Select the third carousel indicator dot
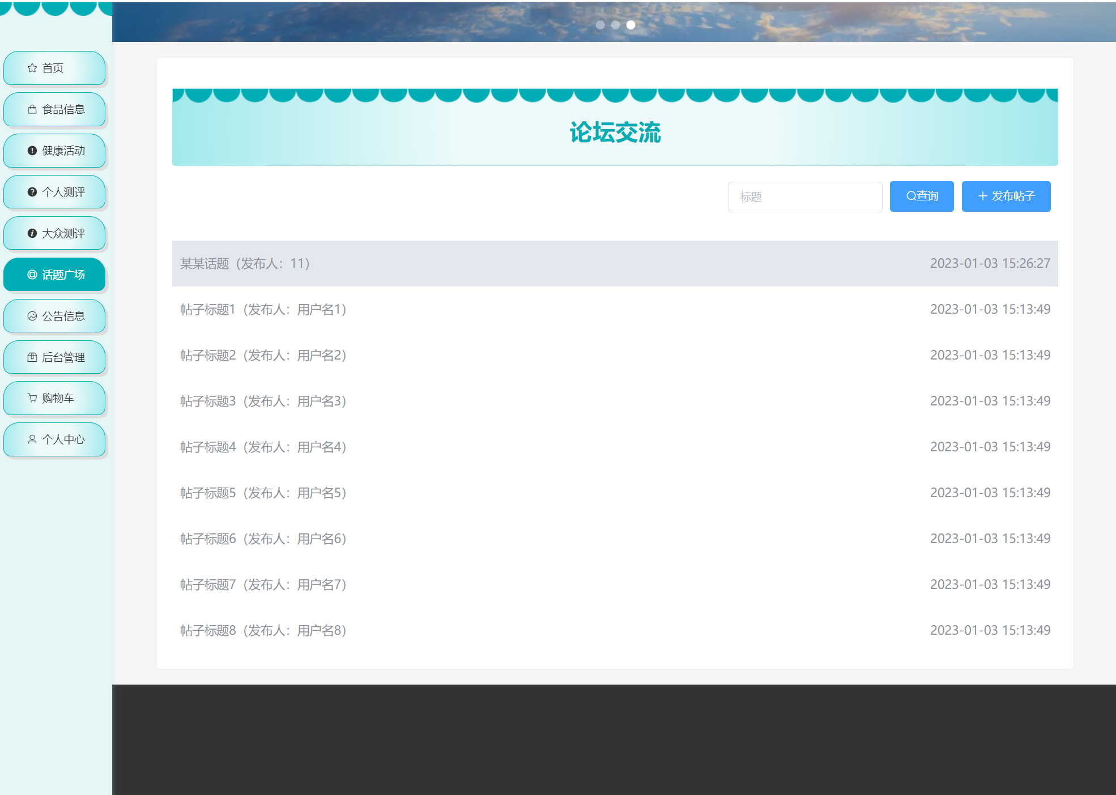 click(x=631, y=25)
